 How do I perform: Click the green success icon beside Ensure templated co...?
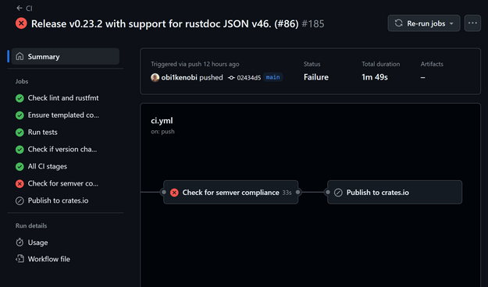(x=20, y=115)
